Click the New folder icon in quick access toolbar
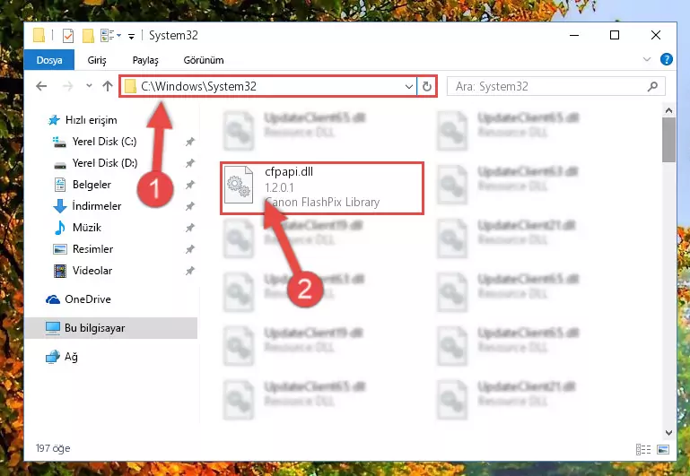The image size is (690, 476). (x=88, y=36)
